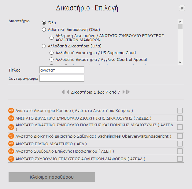Click scales icon beside Ανώτατο Δικαστήριο Κύπρου

coord(11,110)
